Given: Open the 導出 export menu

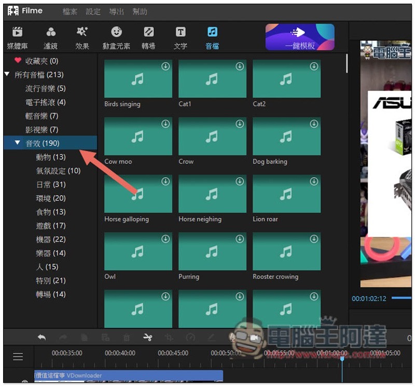Looking at the screenshot, I should (x=117, y=11).
